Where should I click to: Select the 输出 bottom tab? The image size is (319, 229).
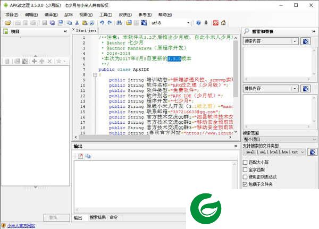point(78,218)
